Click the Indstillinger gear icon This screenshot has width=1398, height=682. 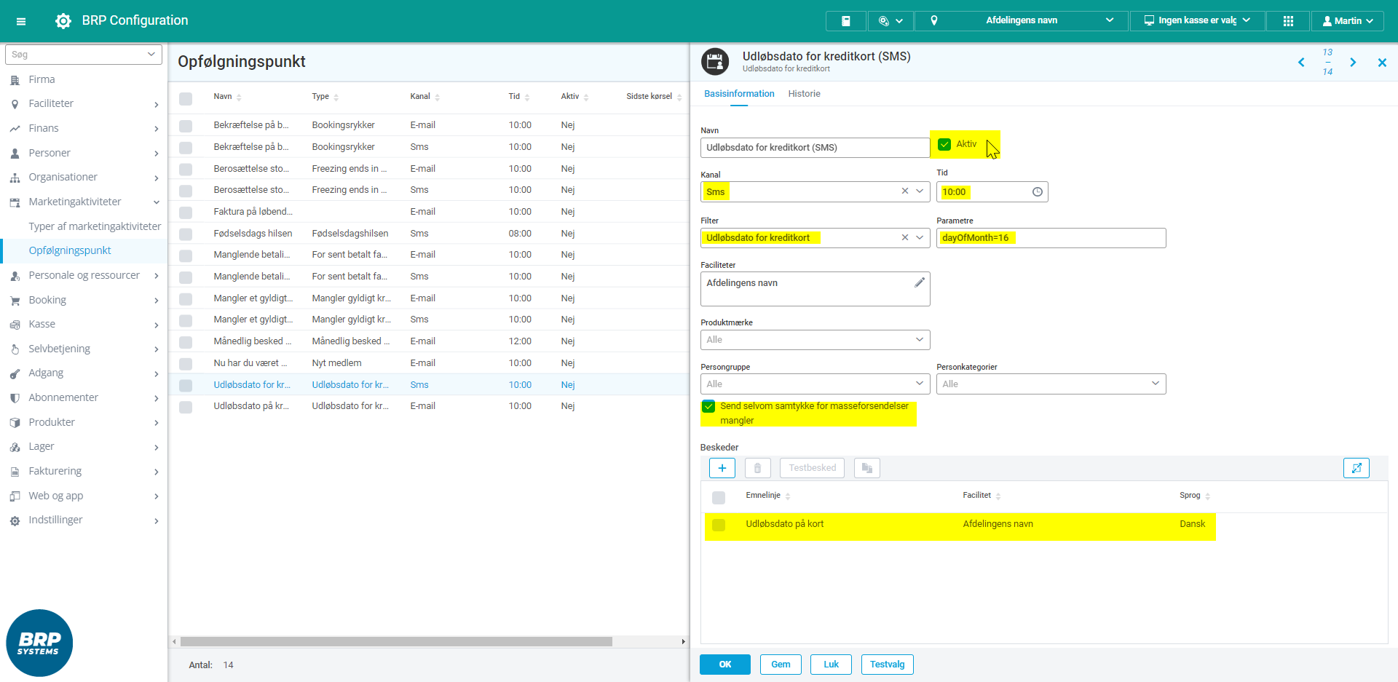click(15, 521)
